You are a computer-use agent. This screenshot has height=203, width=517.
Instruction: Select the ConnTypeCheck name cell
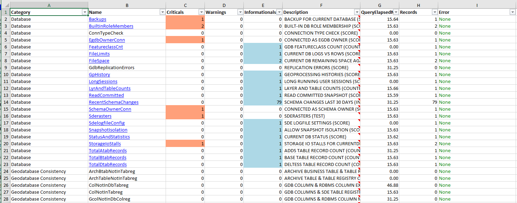(127, 33)
